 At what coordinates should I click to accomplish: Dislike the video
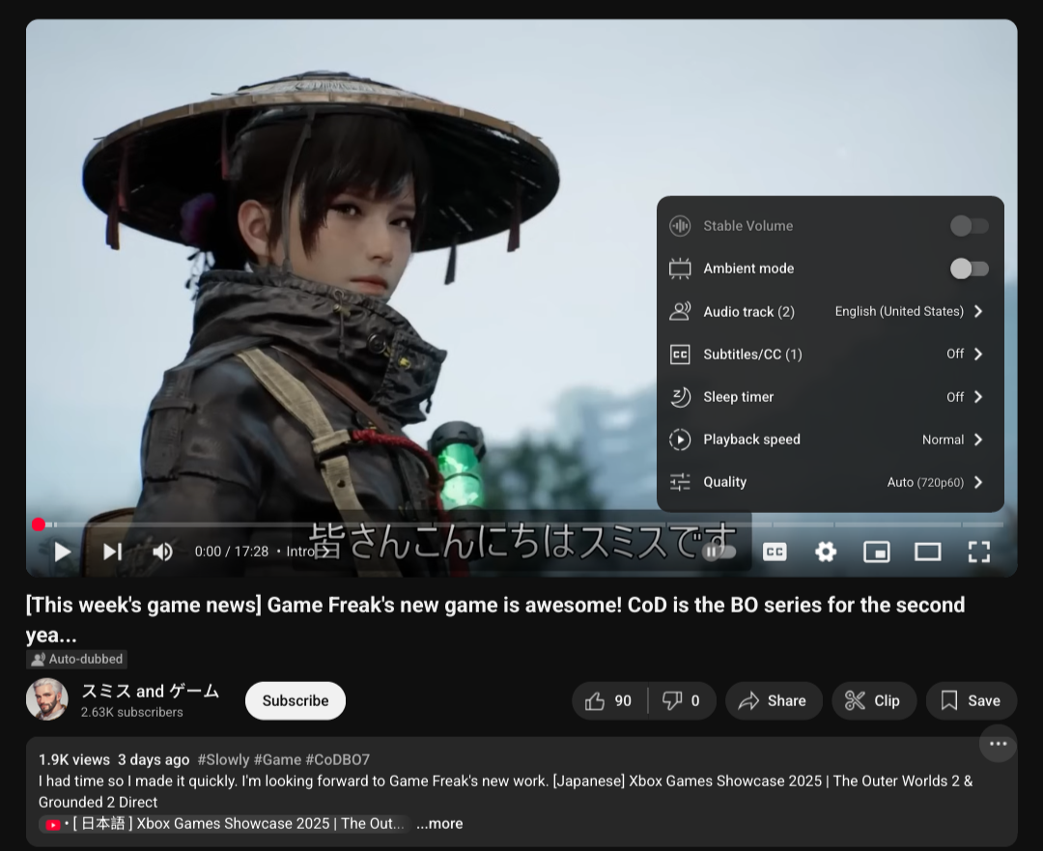coord(681,700)
